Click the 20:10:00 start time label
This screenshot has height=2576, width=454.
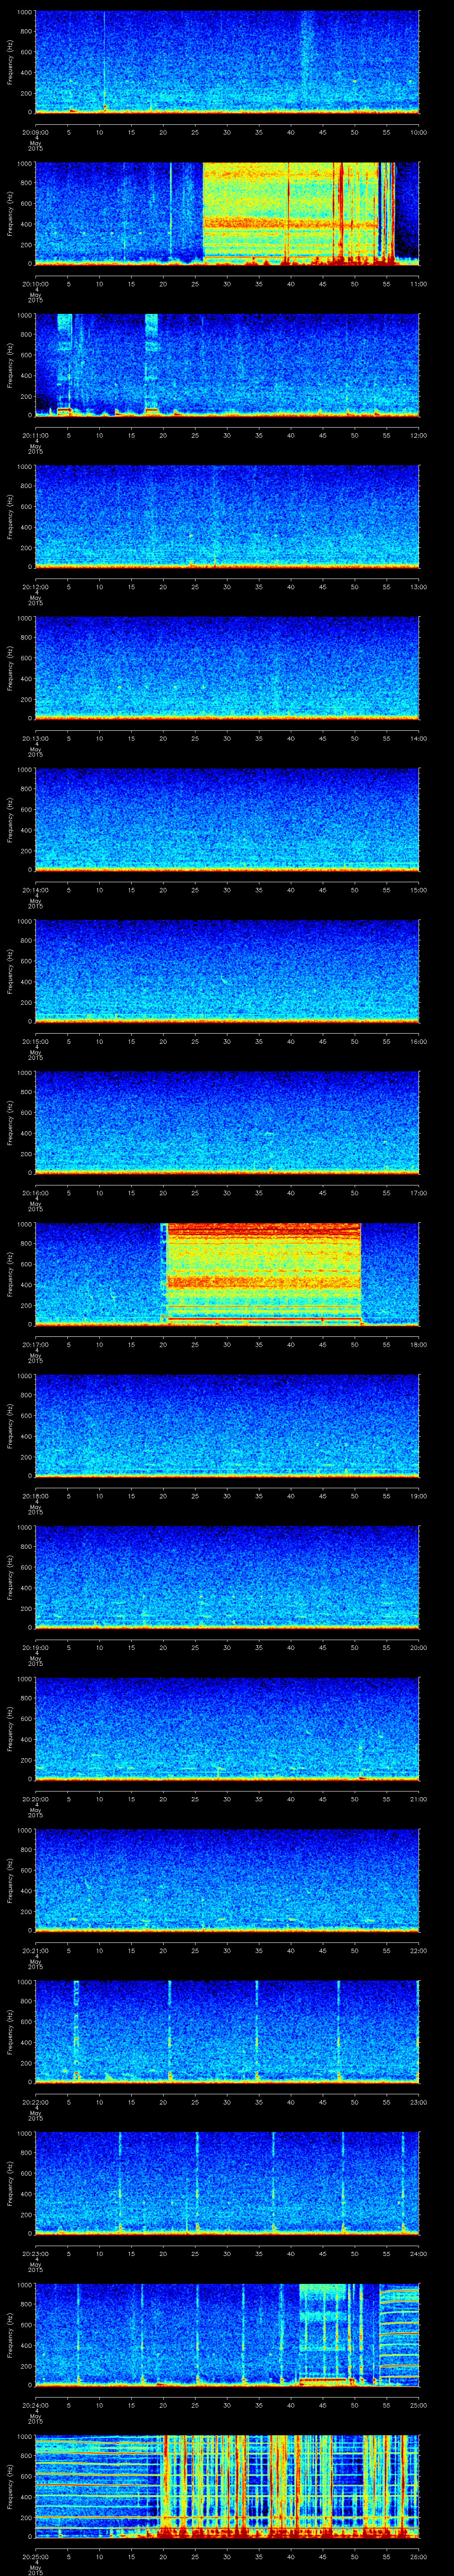tap(35, 284)
